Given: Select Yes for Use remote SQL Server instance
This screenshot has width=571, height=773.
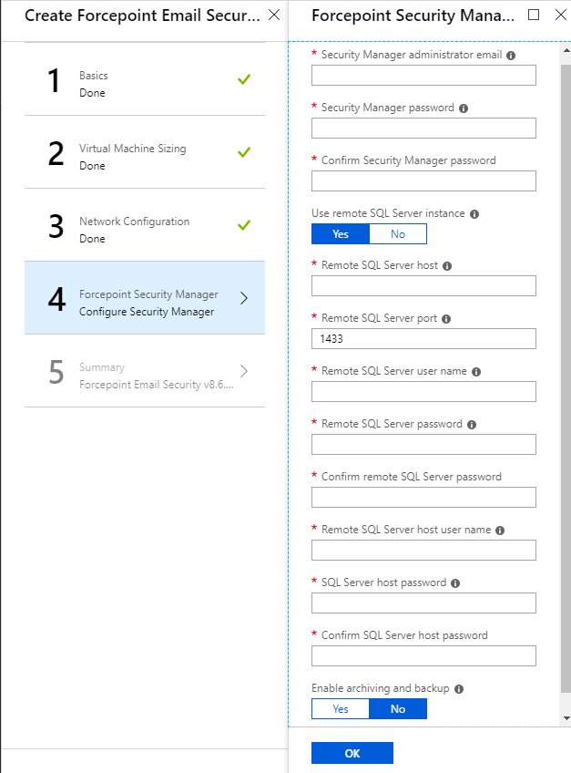Looking at the screenshot, I should 341,233.
